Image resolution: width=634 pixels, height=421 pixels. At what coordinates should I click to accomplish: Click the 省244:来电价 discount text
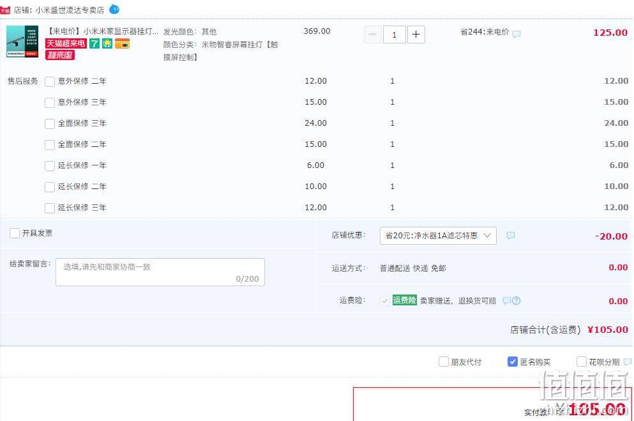click(x=485, y=31)
